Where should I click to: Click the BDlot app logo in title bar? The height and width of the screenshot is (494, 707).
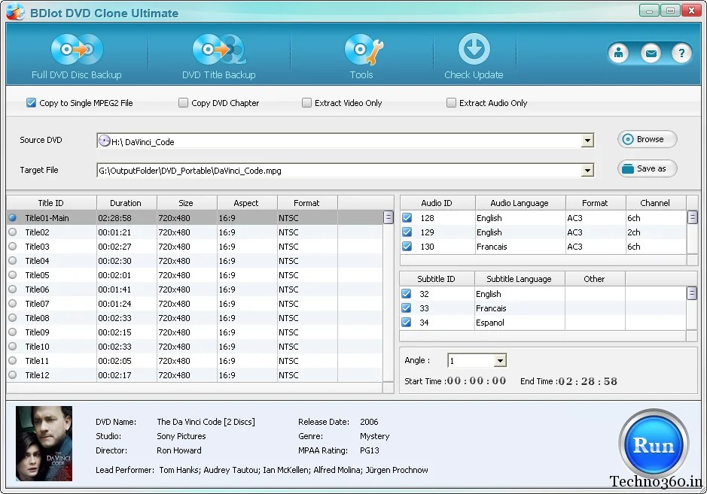[15, 12]
